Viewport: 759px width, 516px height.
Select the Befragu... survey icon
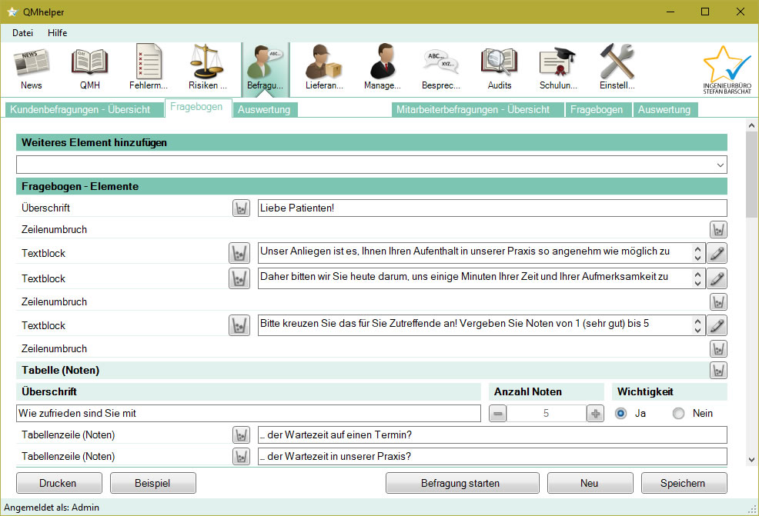(x=266, y=68)
